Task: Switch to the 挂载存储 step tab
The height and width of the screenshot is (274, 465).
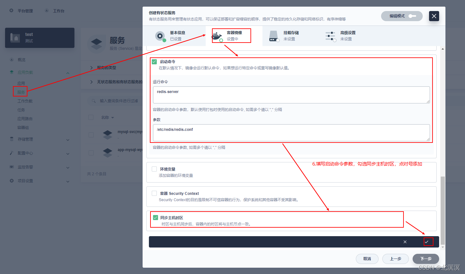Action: (291, 36)
